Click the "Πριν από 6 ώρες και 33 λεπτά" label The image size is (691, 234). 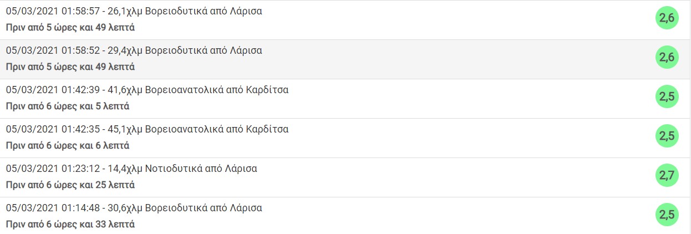(x=70, y=224)
